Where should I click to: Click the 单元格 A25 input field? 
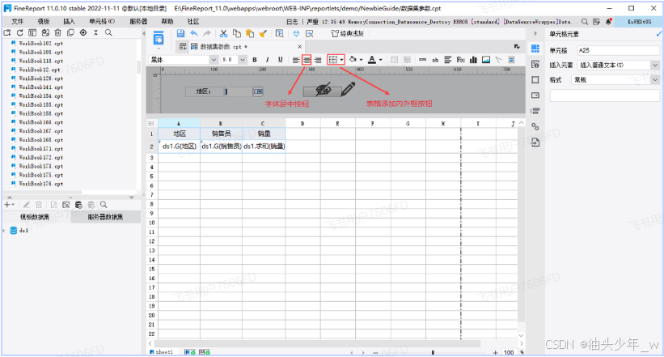click(x=618, y=50)
